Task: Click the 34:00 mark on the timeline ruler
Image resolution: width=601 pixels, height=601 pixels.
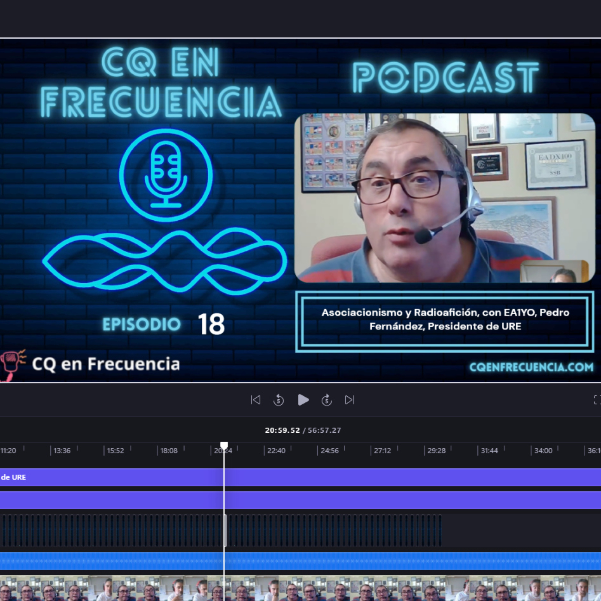Action: (543, 451)
